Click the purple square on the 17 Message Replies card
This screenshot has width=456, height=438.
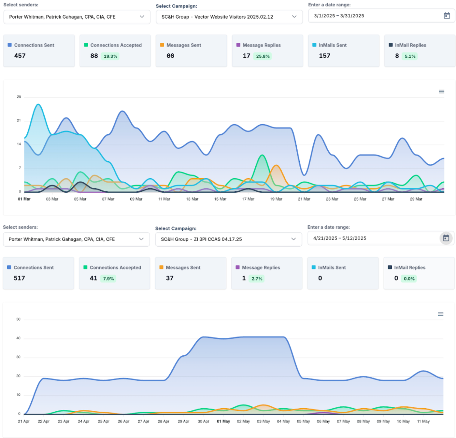(x=238, y=45)
